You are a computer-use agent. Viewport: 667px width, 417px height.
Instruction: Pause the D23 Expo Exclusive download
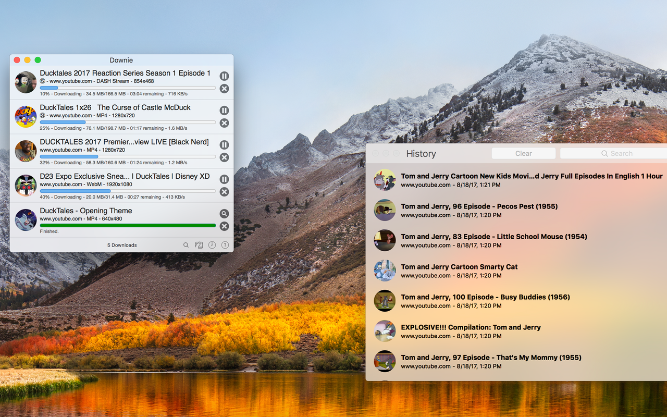coord(224,179)
